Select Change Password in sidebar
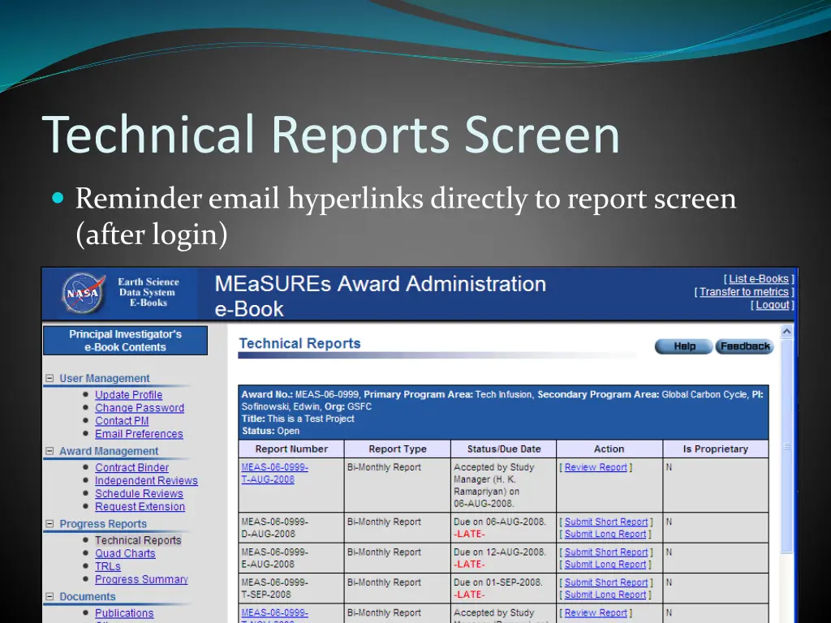This screenshot has height=623, width=831. point(139,408)
